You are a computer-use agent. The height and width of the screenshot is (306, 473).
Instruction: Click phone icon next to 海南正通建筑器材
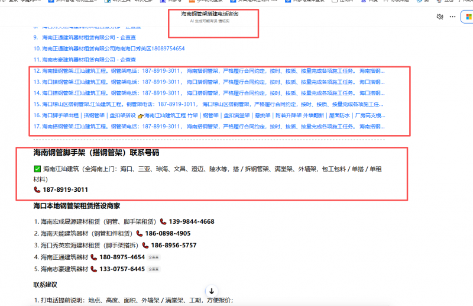[94, 257]
